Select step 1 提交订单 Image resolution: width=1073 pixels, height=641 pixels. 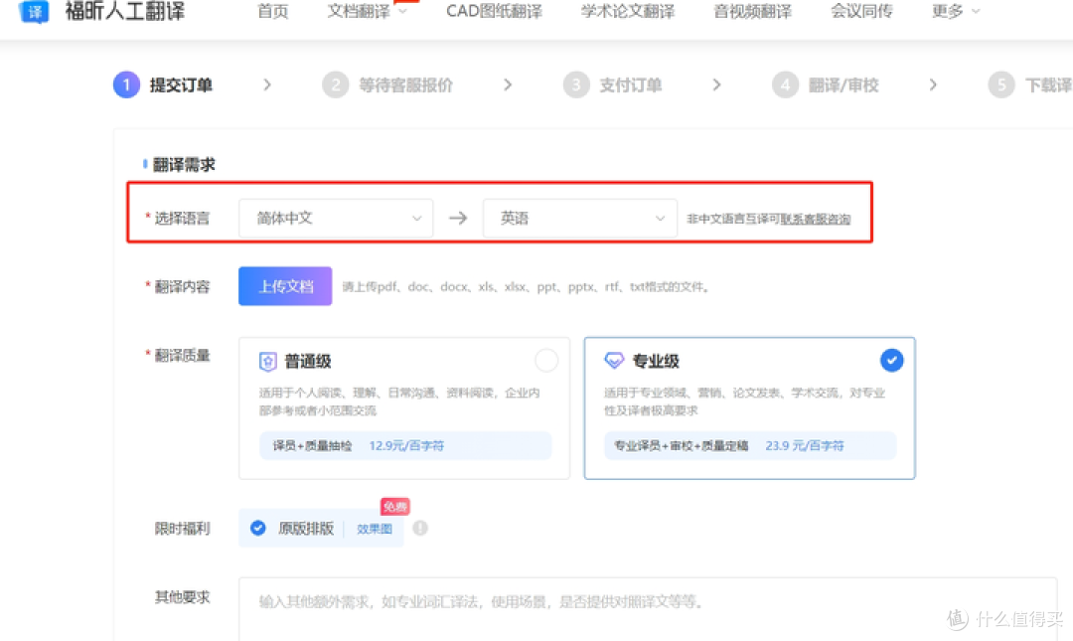point(163,84)
